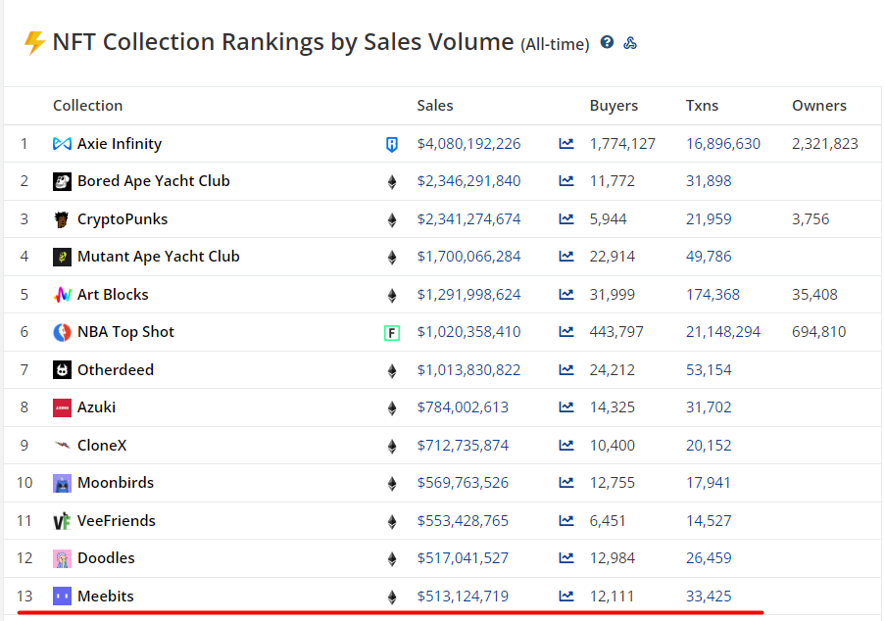Click the Ethereum icon in Bored Ape row
The height and width of the screenshot is (621, 885).
click(392, 182)
